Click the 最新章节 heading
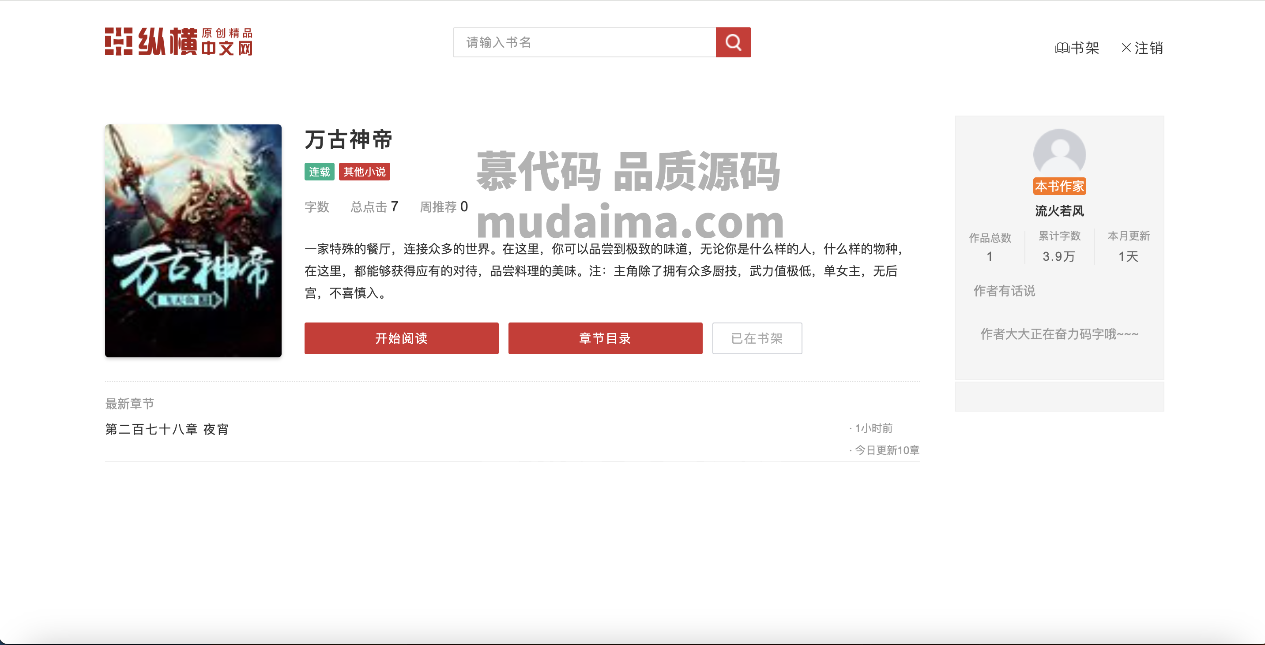Image resolution: width=1265 pixels, height=645 pixels. [130, 404]
